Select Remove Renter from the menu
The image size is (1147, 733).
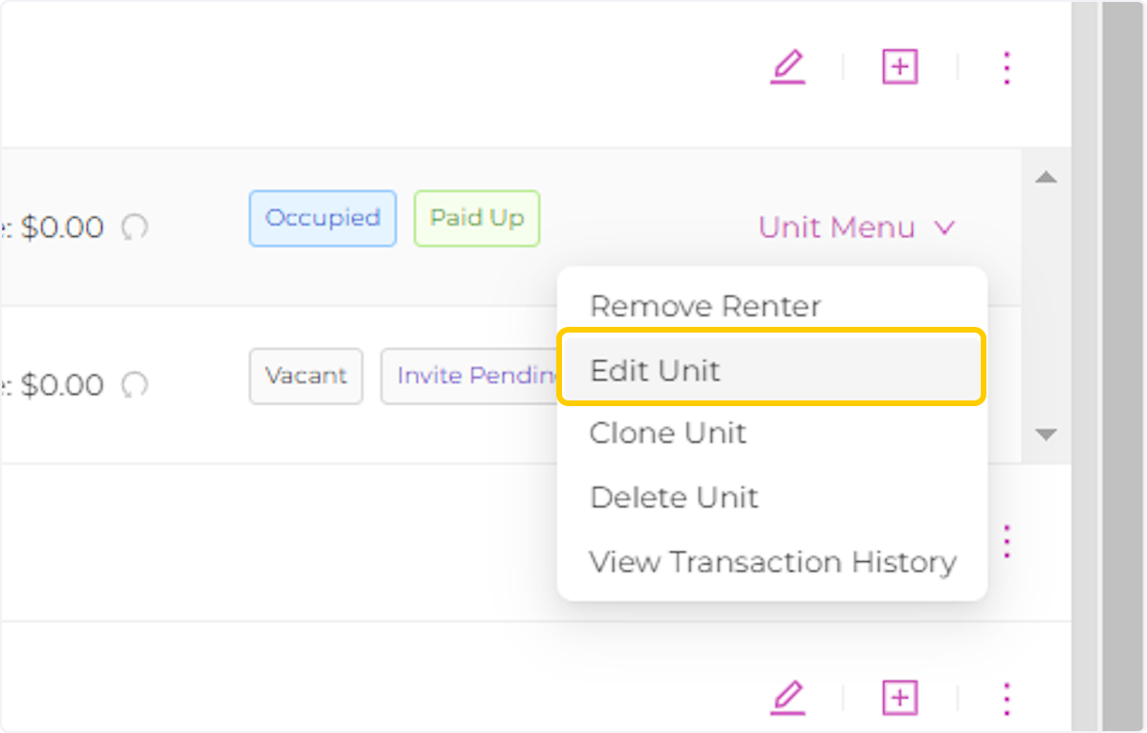coord(704,306)
